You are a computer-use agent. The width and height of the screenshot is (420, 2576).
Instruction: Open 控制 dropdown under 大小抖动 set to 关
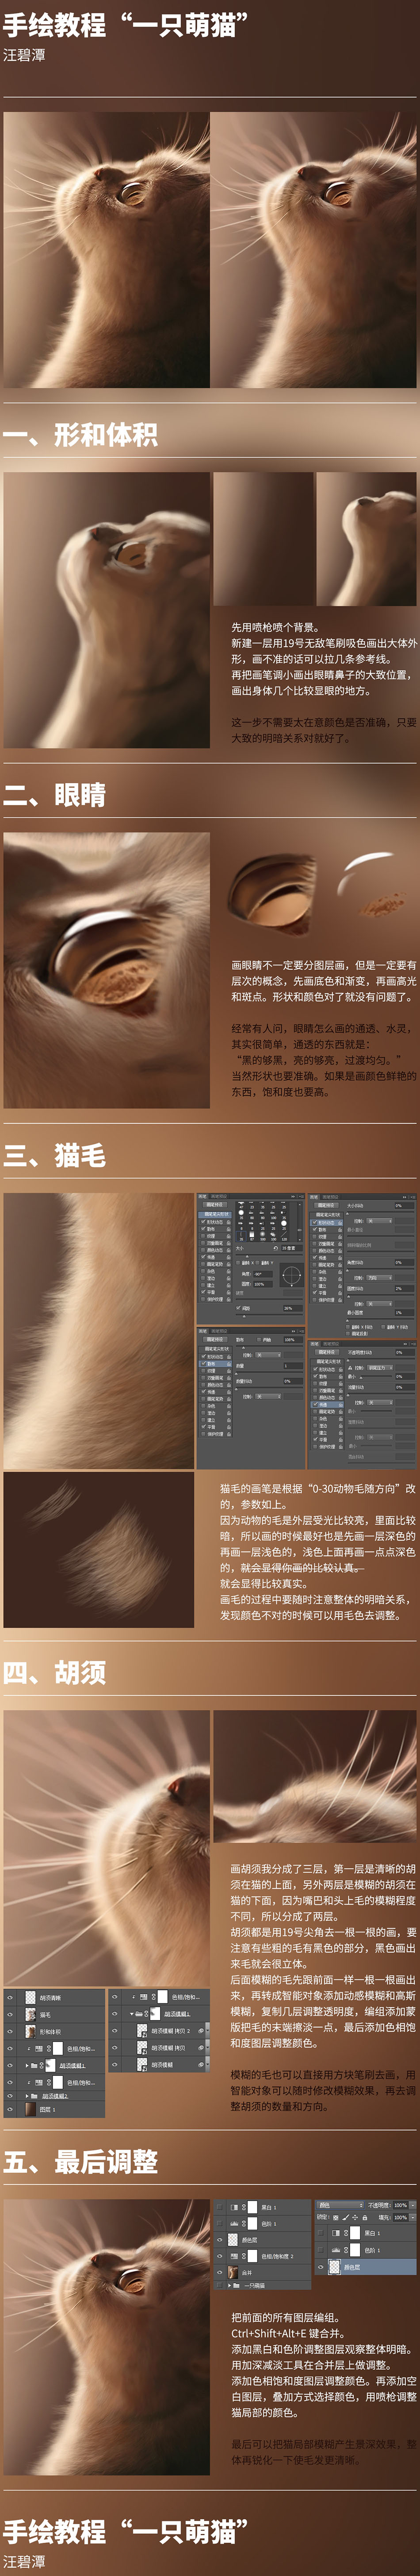379,1221
